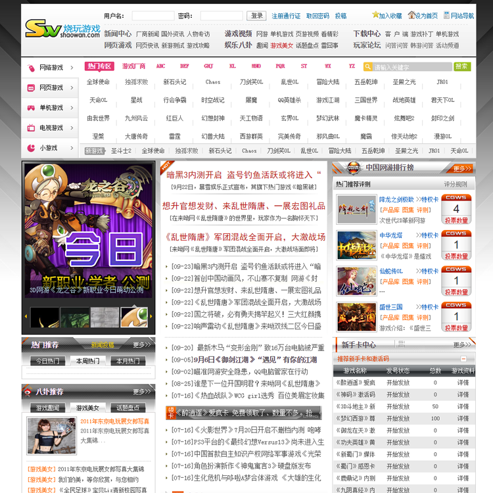Screen dimensions: 493x493
Task: Click the left arrow of the thumbnail carousel
Action: [26, 317]
